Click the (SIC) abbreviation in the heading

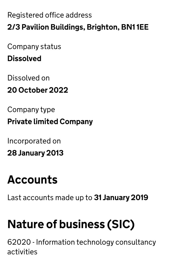point(120,224)
